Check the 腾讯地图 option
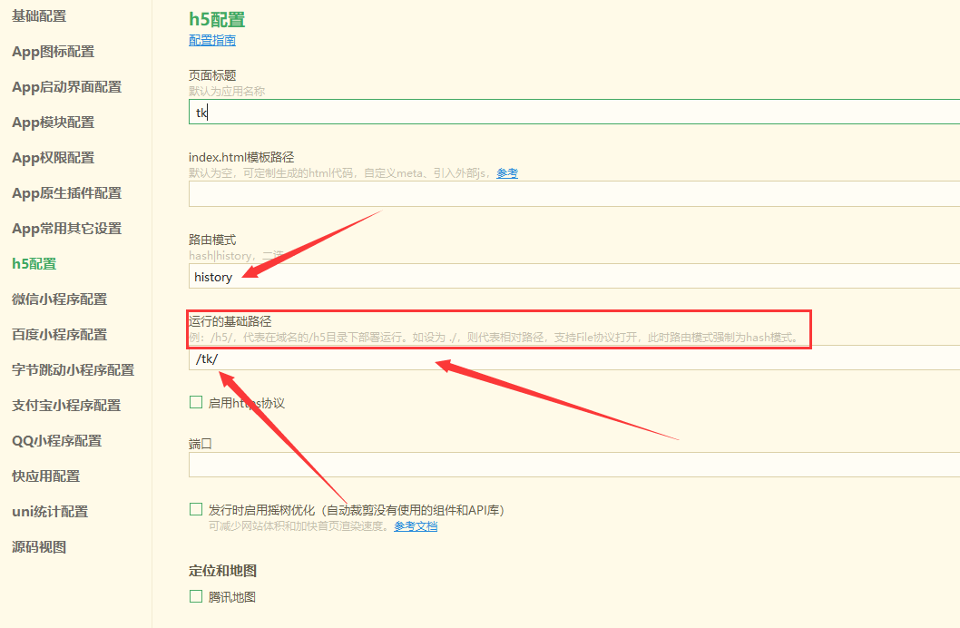Image resolution: width=960 pixels, height=628 pixels. [x=195, y=596]
